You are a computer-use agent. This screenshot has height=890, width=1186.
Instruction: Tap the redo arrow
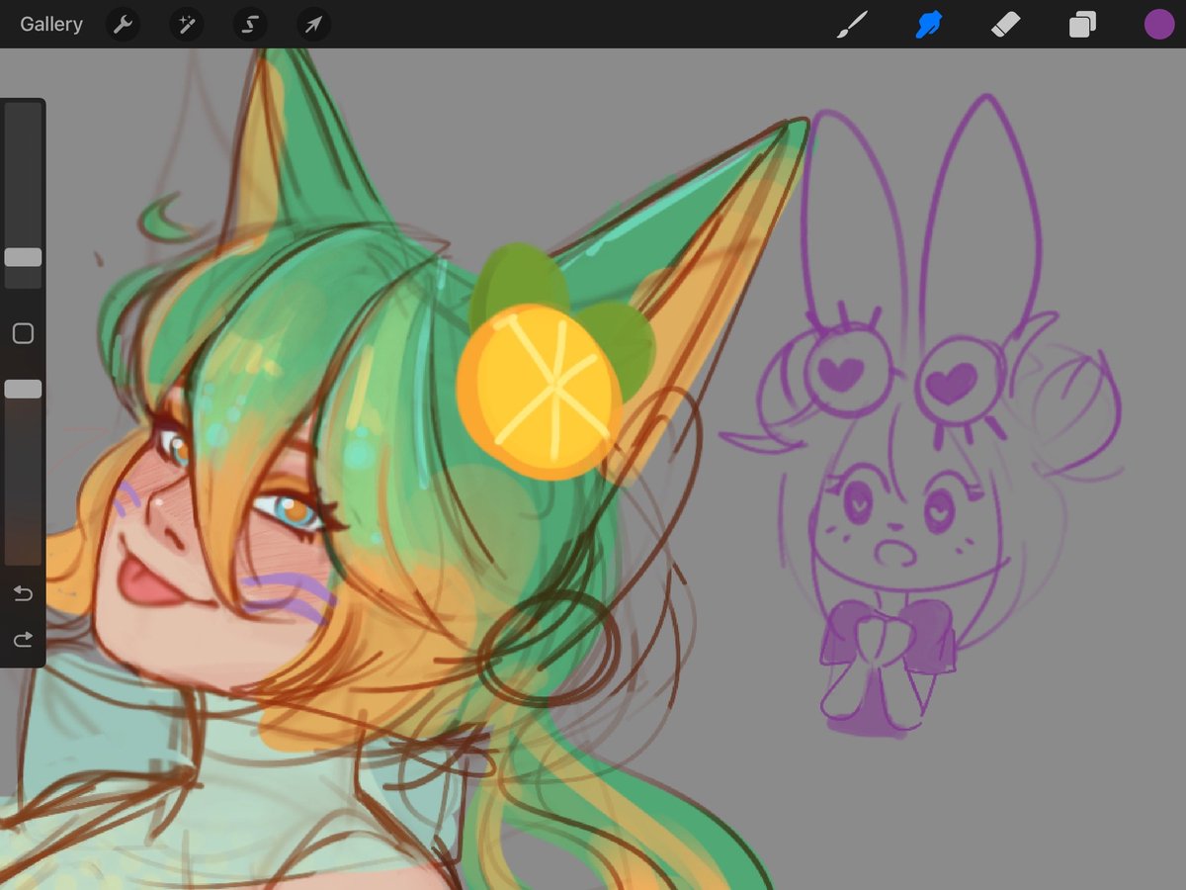click(x=22, y=639)
